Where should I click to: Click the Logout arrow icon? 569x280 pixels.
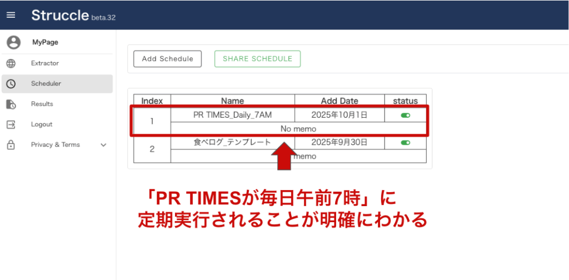tap(11, 124)
